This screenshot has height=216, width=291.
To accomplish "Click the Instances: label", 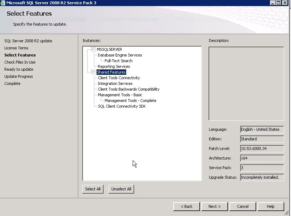I will [91, 40].
